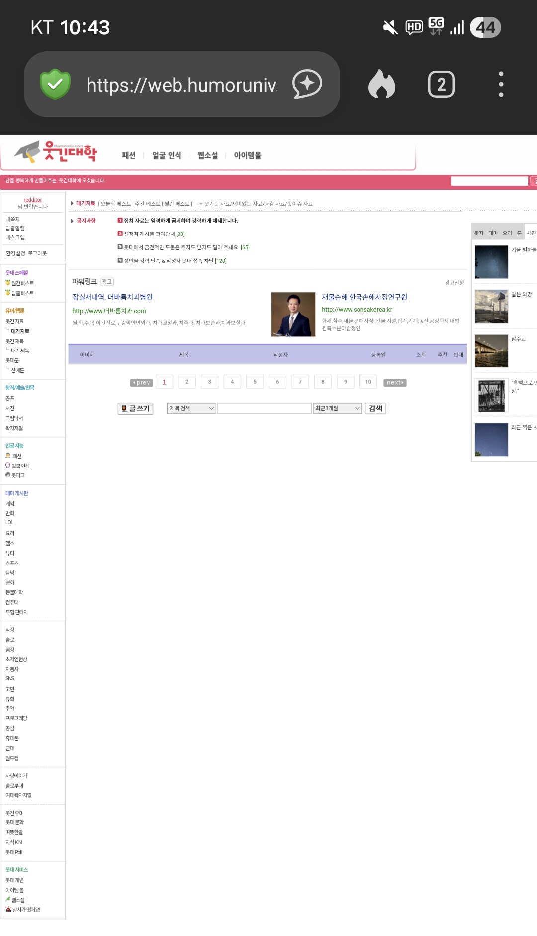Open the browser tab switcher showing 2
The image size is (537, 936).
coord(442,84)
